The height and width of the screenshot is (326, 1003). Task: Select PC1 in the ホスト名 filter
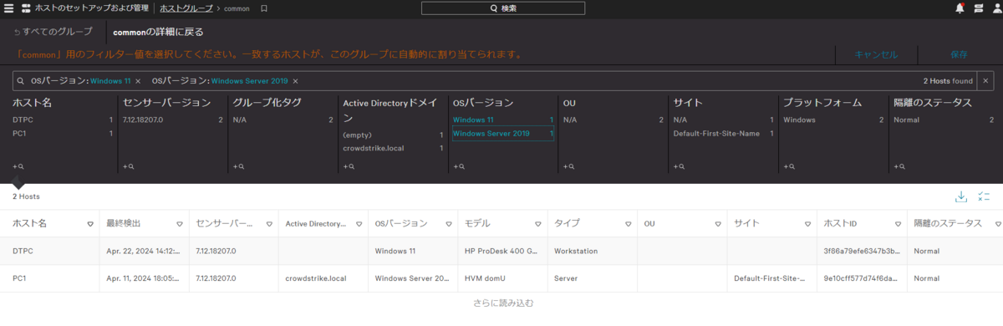pos(62,134)
